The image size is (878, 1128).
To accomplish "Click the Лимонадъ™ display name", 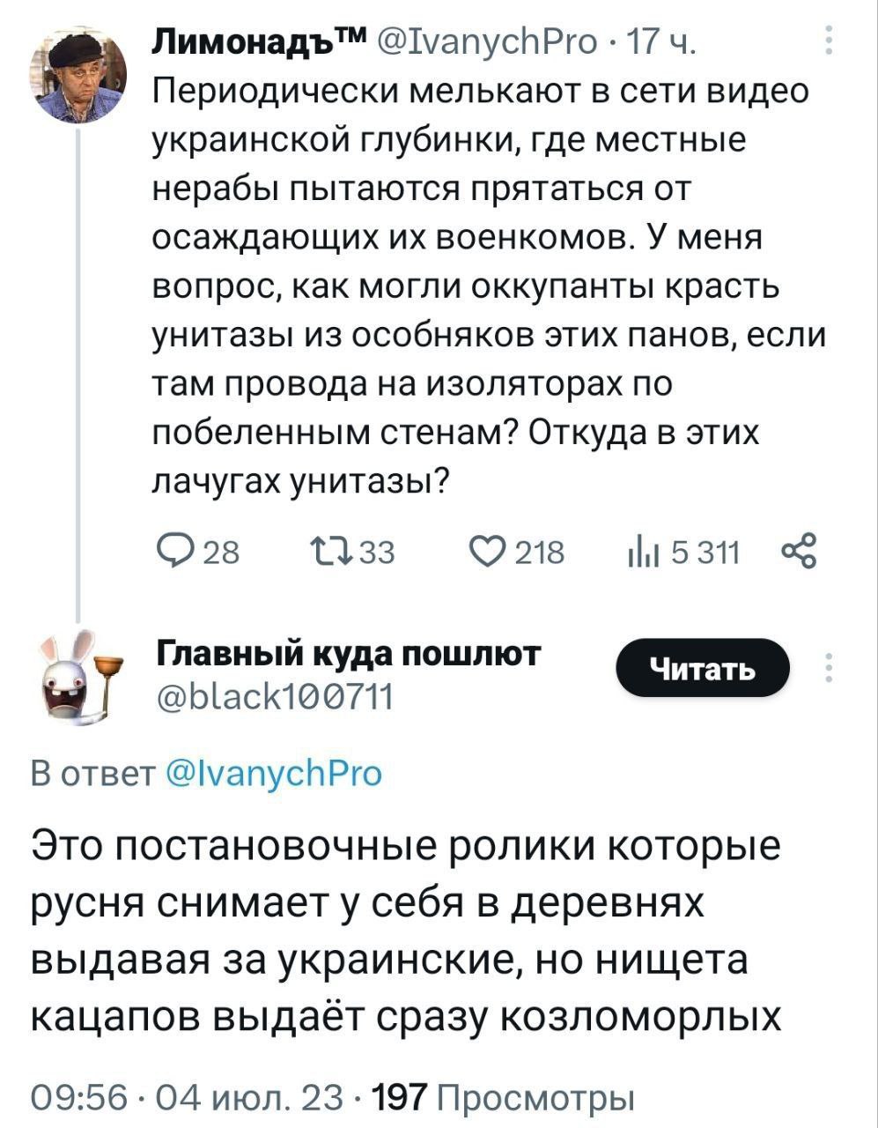I will tap(262, 41).
